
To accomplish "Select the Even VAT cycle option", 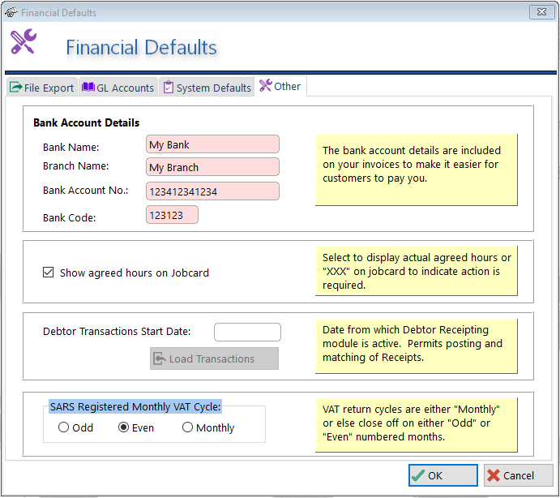I will click(x=124, y=427).
